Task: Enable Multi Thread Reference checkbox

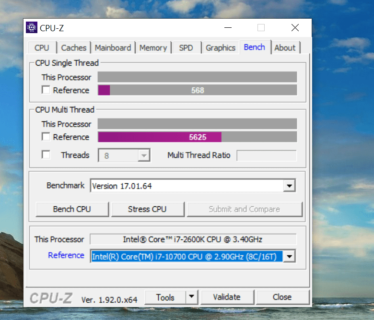Action: (46, 137)
